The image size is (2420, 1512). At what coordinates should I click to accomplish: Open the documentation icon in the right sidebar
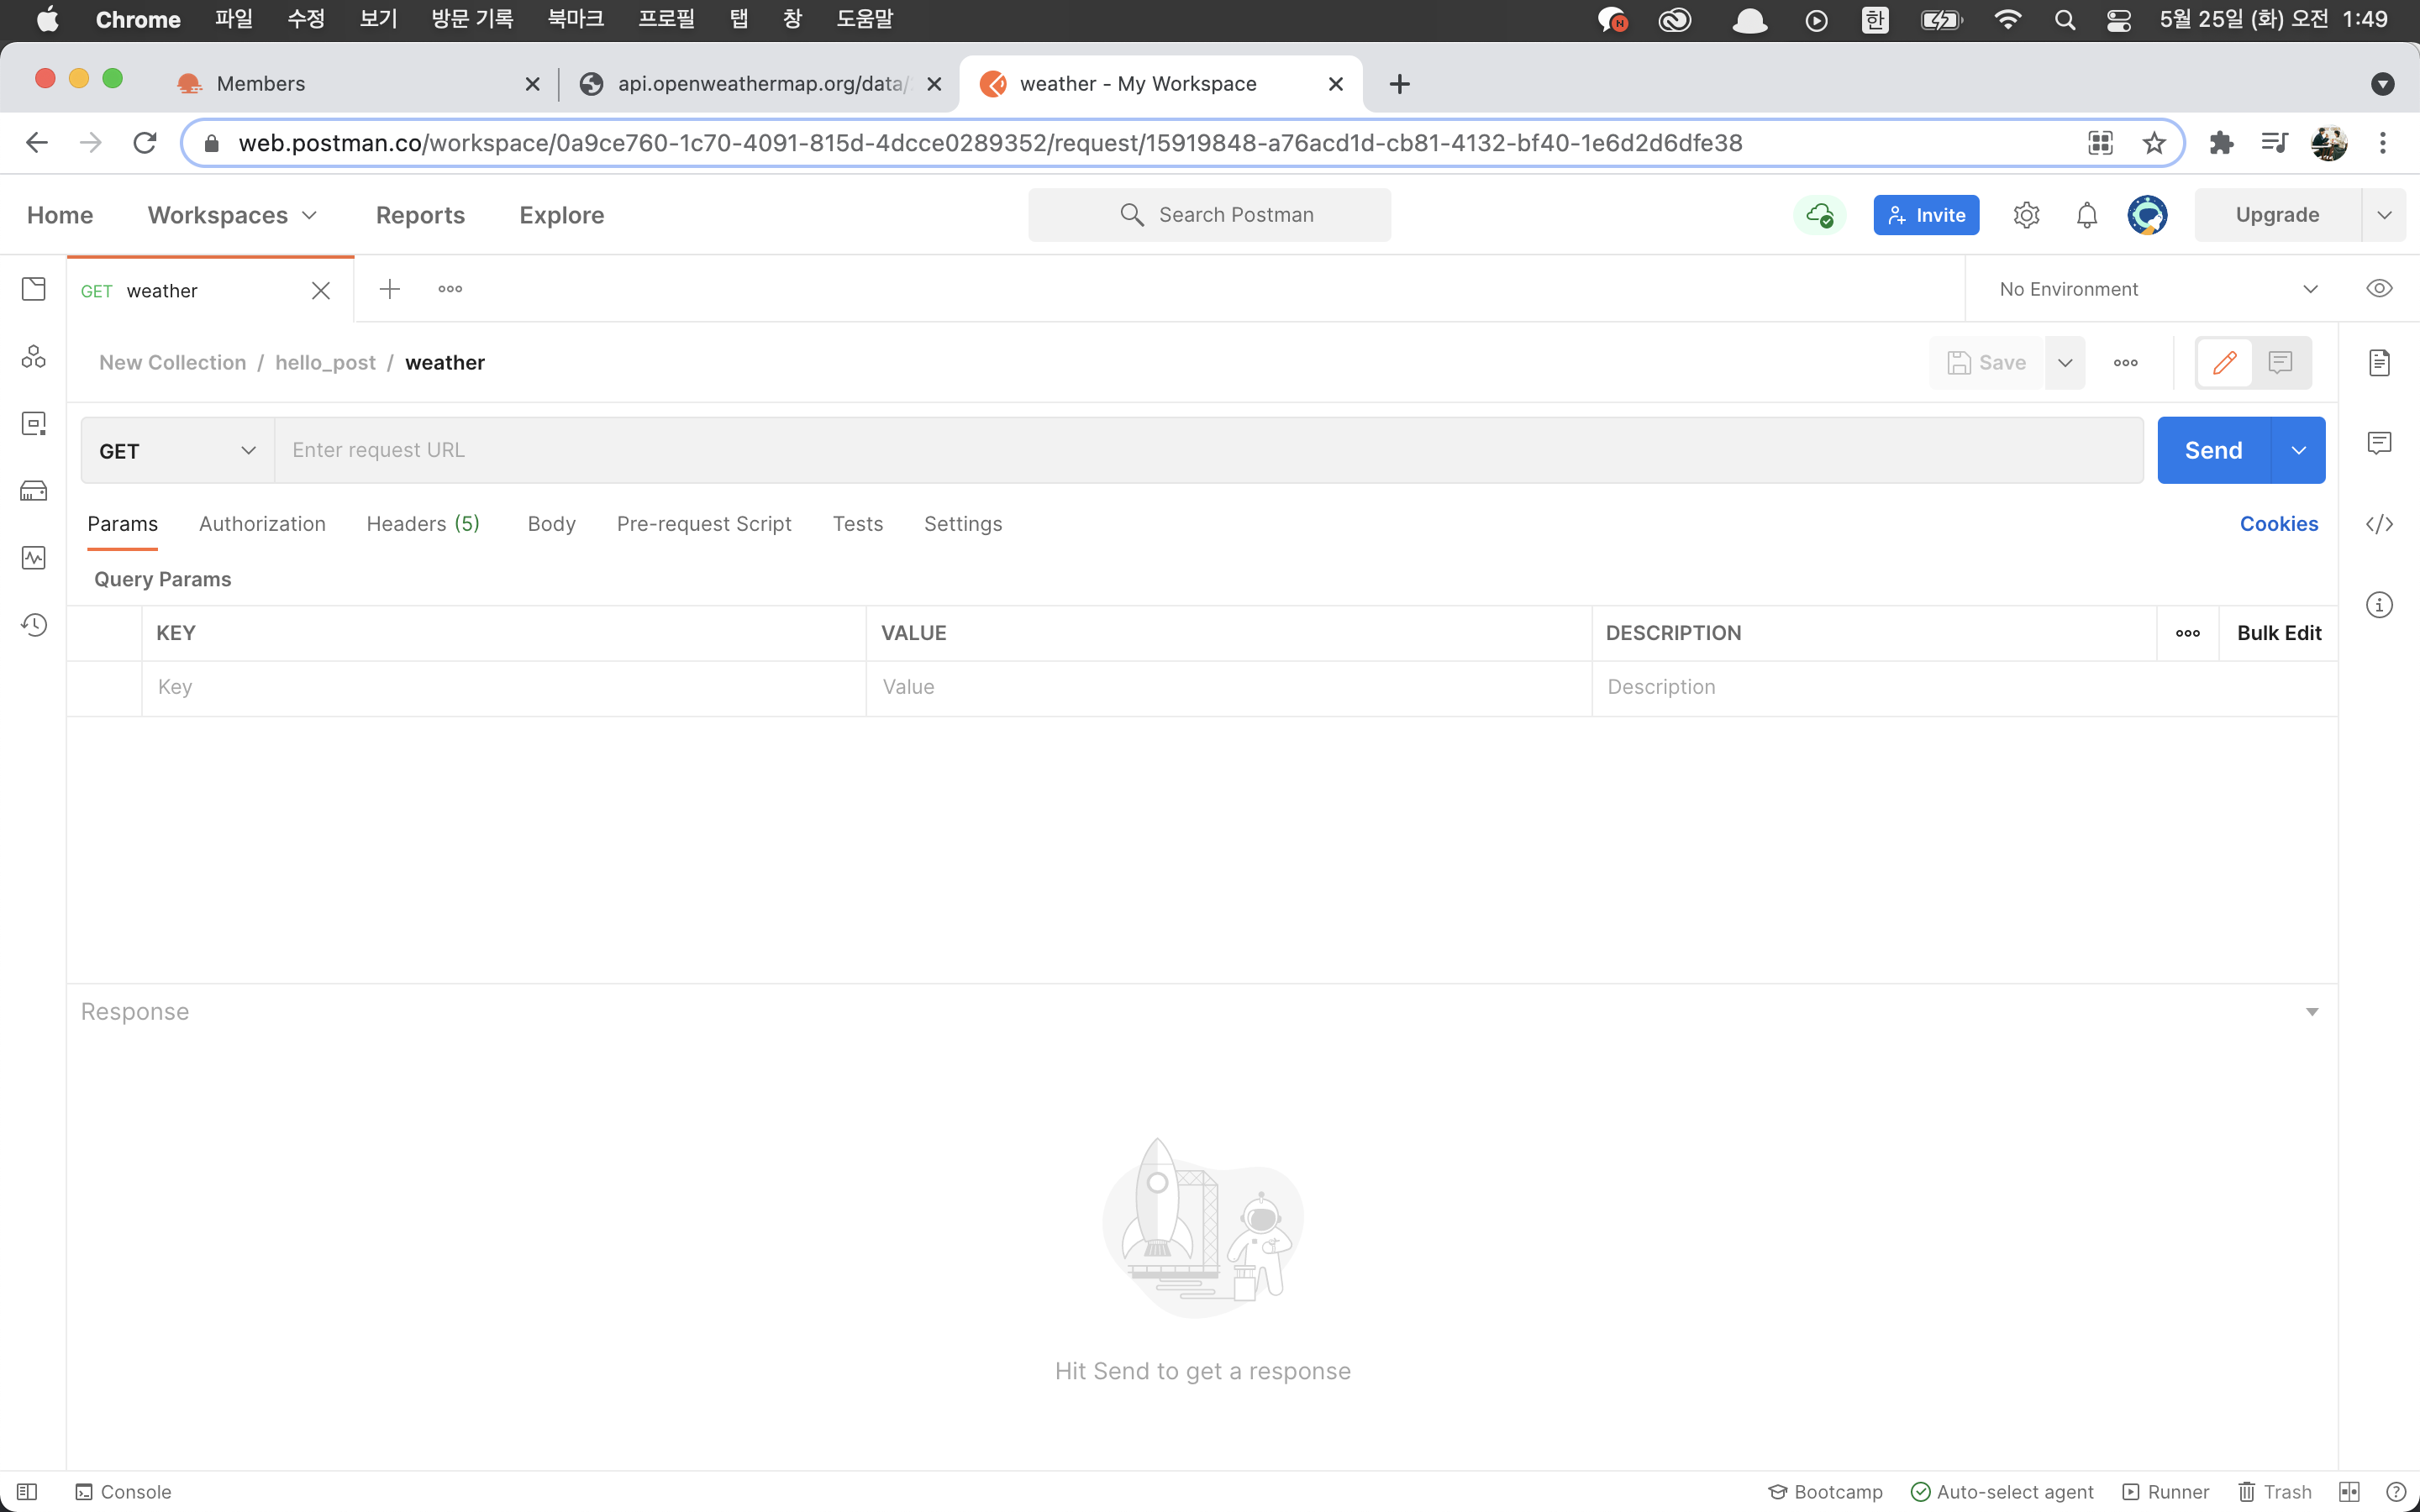coord(2379,362)
